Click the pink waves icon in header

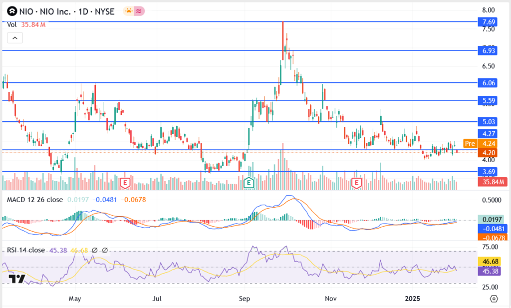[139, 11]
